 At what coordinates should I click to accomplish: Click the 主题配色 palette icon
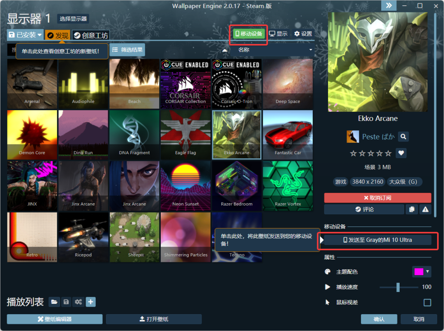[x=328, y=272]
